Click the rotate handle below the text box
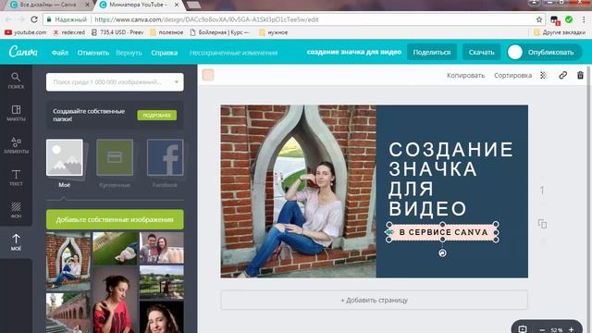Screen dimensions: 592x333 pyautogui.click(x=442, y=253)
